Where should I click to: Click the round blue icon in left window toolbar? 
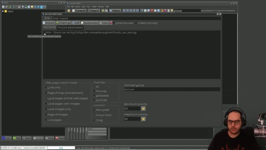click(x=42, y=7)
